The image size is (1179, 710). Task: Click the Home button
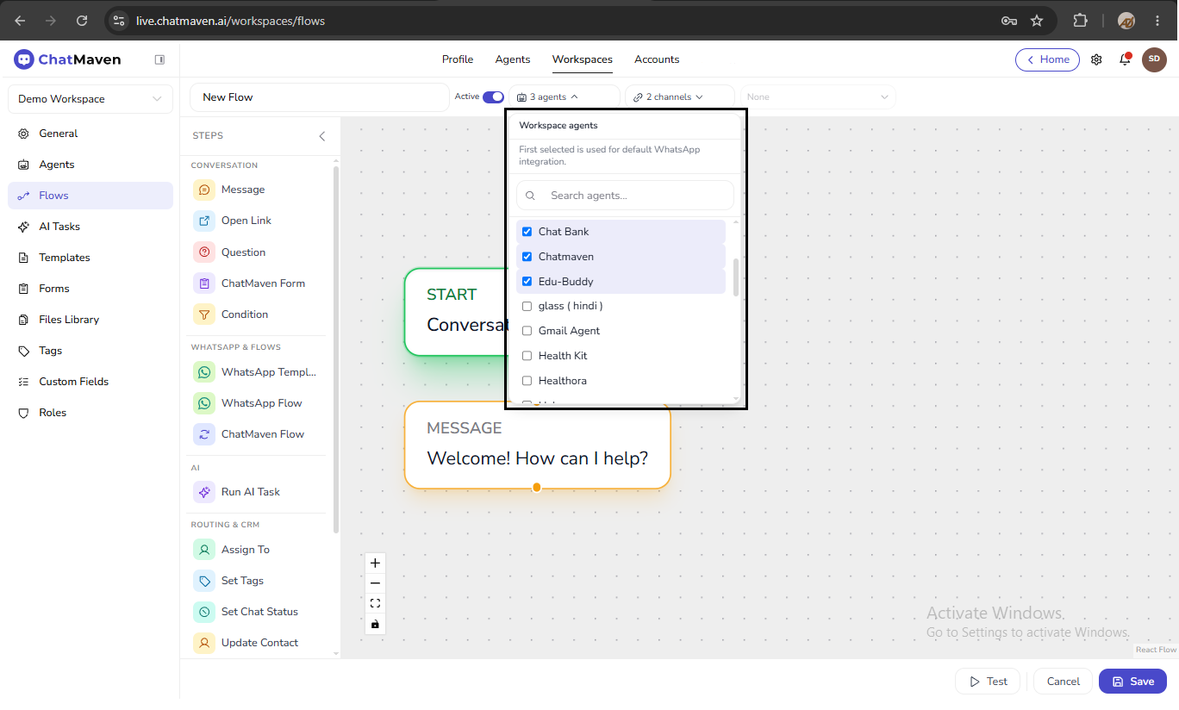point(1047,59)
